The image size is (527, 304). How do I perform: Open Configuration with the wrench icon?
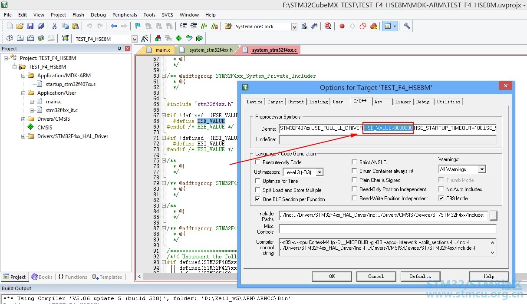coord(407,26)
